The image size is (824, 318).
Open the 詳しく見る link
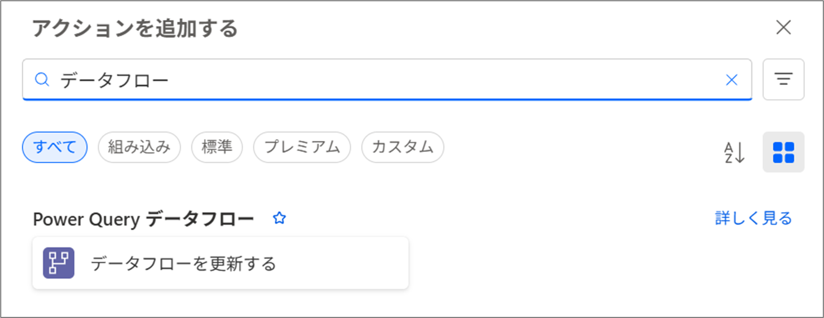(x=754, y=218)
